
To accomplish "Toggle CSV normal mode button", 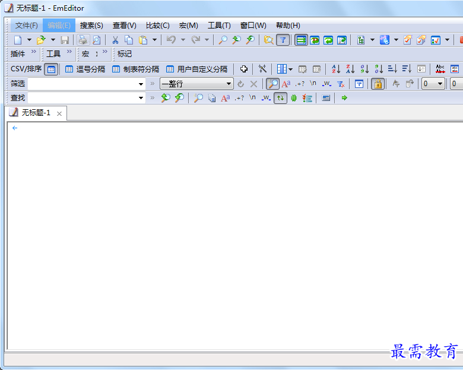I will pos(51,69).
